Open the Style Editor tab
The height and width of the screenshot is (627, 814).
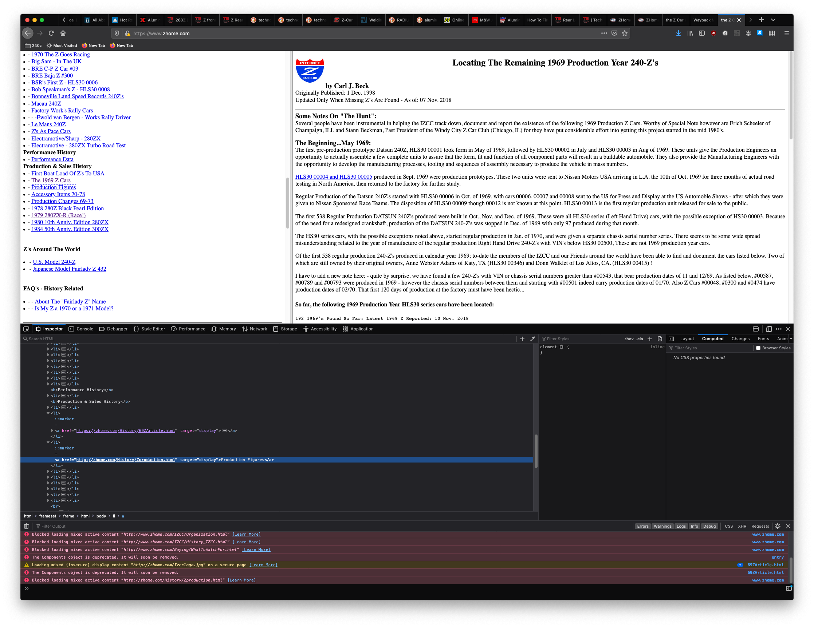(149, 329)
